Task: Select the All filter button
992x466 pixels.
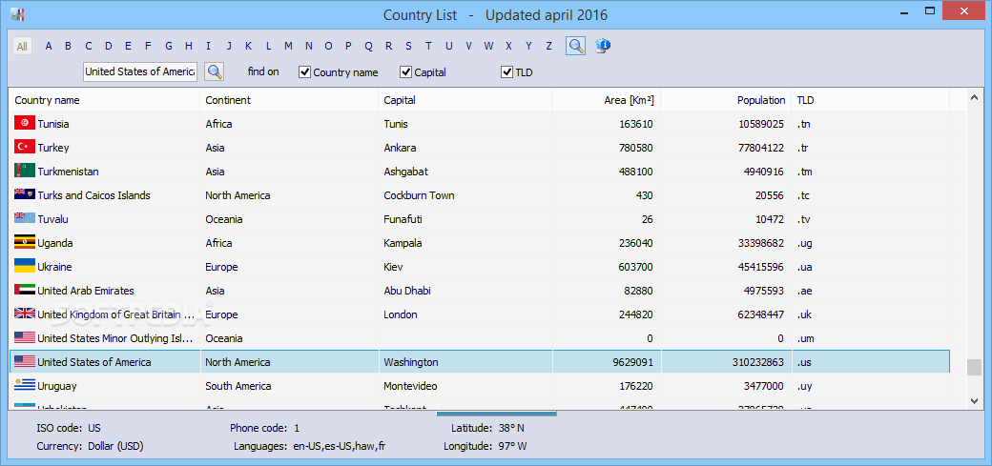Action: 22,46
